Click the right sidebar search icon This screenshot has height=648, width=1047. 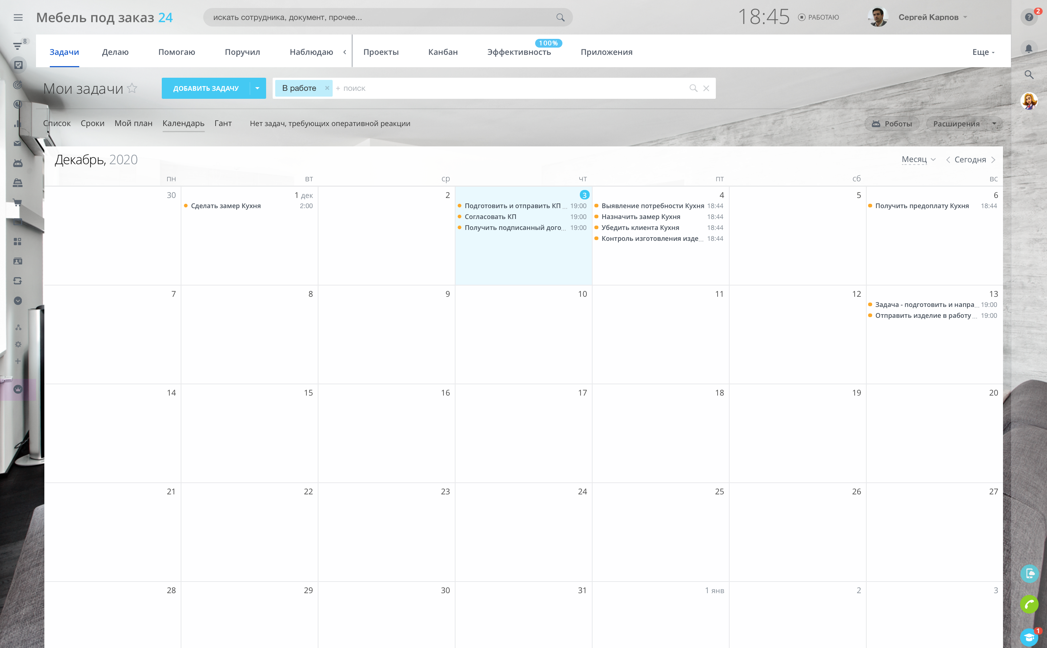pos(1028,74)
